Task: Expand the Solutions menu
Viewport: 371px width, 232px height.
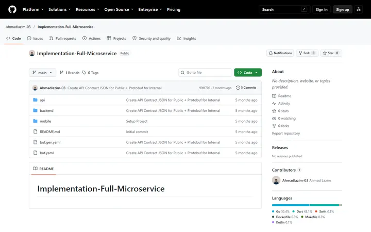Action: coord(59,9)
